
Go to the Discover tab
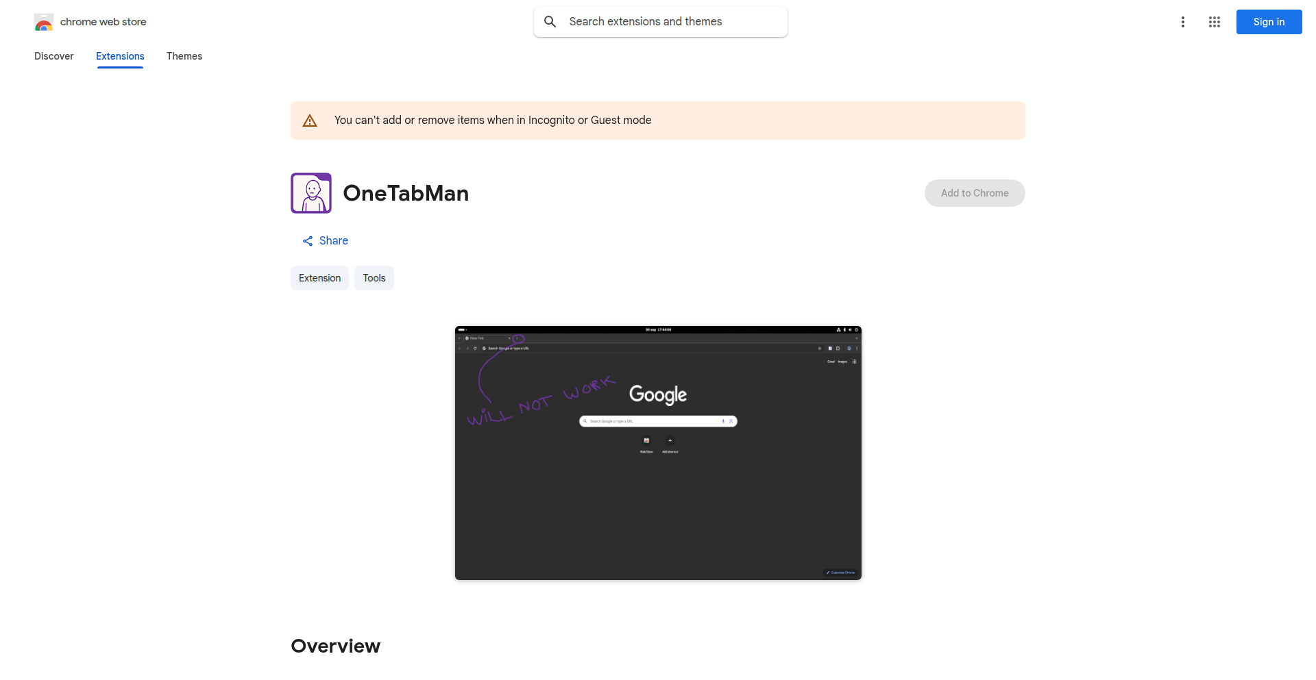tap(54, 56)
